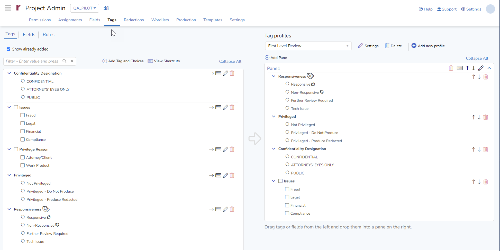The height and width of the screenshot is (251, 500).
Task: Open the Production tab
Action: pyautogui.click(x=186, y=20)
